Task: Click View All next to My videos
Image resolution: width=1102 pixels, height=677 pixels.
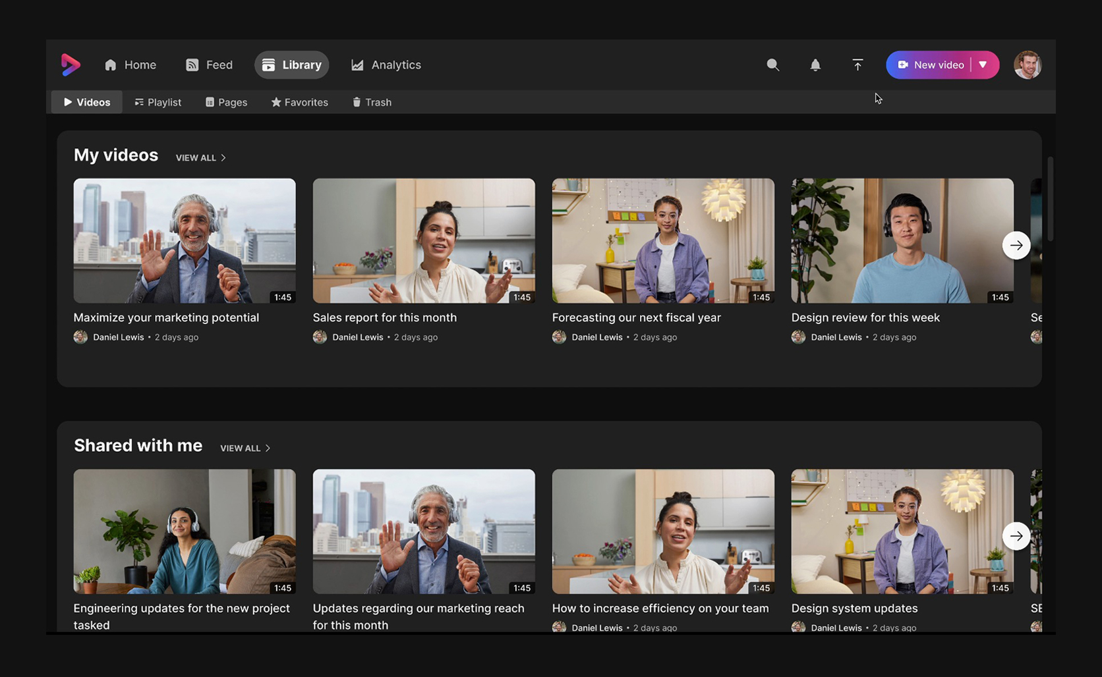Action: tap(200, 158)
